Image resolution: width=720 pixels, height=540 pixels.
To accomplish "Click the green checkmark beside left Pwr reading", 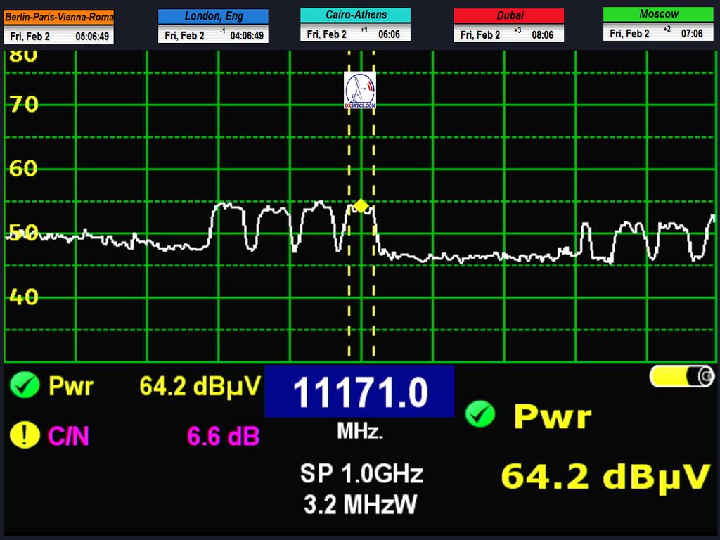I will [25, 385].
